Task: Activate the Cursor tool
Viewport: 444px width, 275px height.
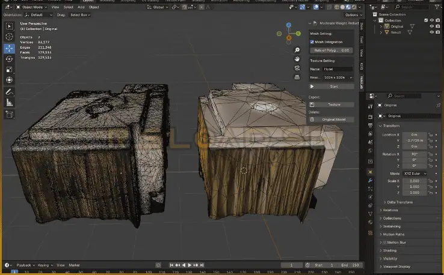Action: coord(10,37)
